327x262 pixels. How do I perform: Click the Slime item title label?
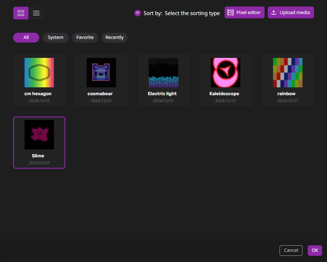(x=38, y=156)
